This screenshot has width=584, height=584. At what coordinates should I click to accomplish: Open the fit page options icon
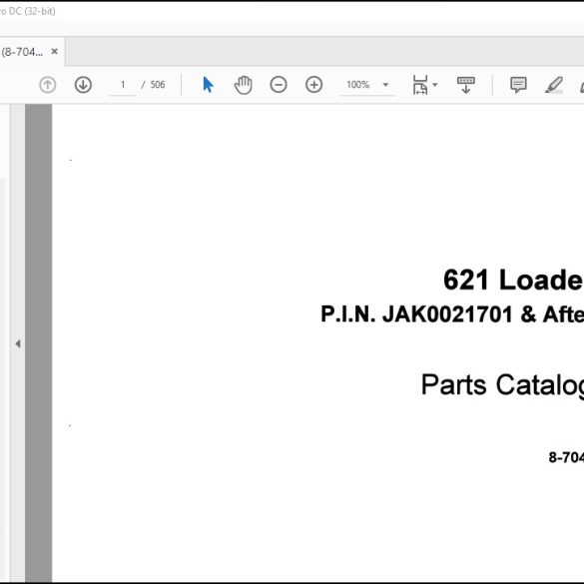coord(420,85)
